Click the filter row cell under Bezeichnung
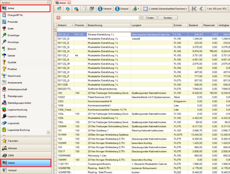 [x=109, y=30]
